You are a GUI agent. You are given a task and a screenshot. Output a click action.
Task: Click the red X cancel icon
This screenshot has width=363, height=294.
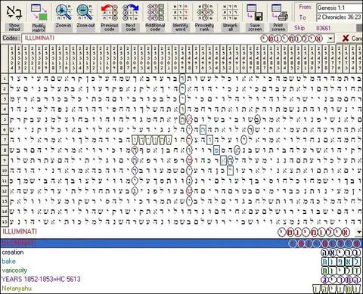[346, 39]
